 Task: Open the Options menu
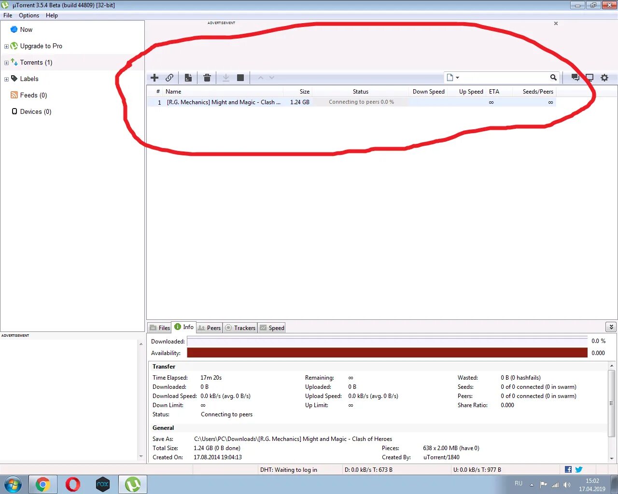[29, 15]
